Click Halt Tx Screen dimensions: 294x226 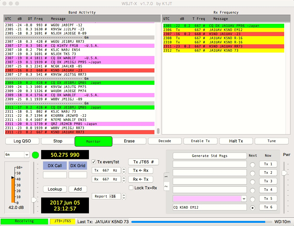pyautogui.click(x=236, y=141)
